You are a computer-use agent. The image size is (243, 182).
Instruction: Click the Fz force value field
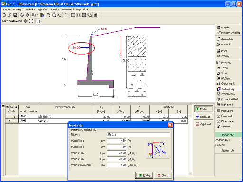117,159
